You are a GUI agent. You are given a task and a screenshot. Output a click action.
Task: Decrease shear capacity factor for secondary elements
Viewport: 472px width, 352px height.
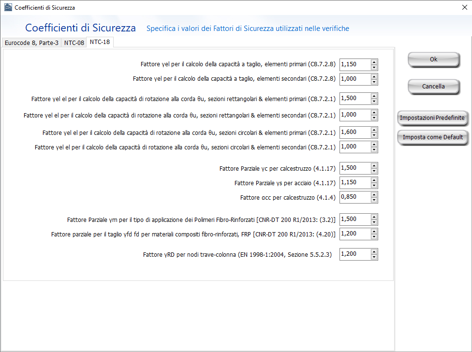click(x=374, y=82)
